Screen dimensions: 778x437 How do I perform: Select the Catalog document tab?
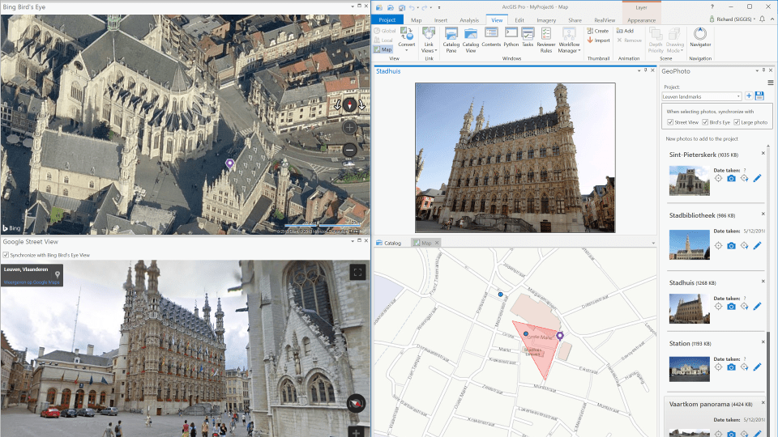[x=388, y=243]
